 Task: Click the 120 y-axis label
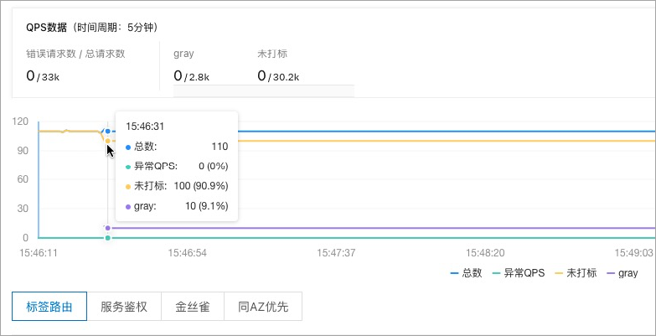point(20,121)
